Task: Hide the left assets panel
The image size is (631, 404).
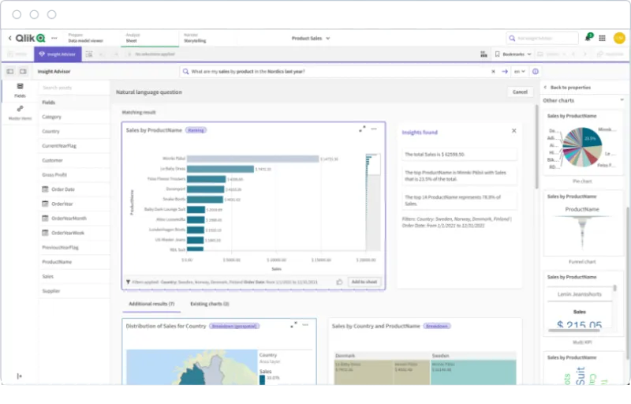Action: click(x=10, y=71)
